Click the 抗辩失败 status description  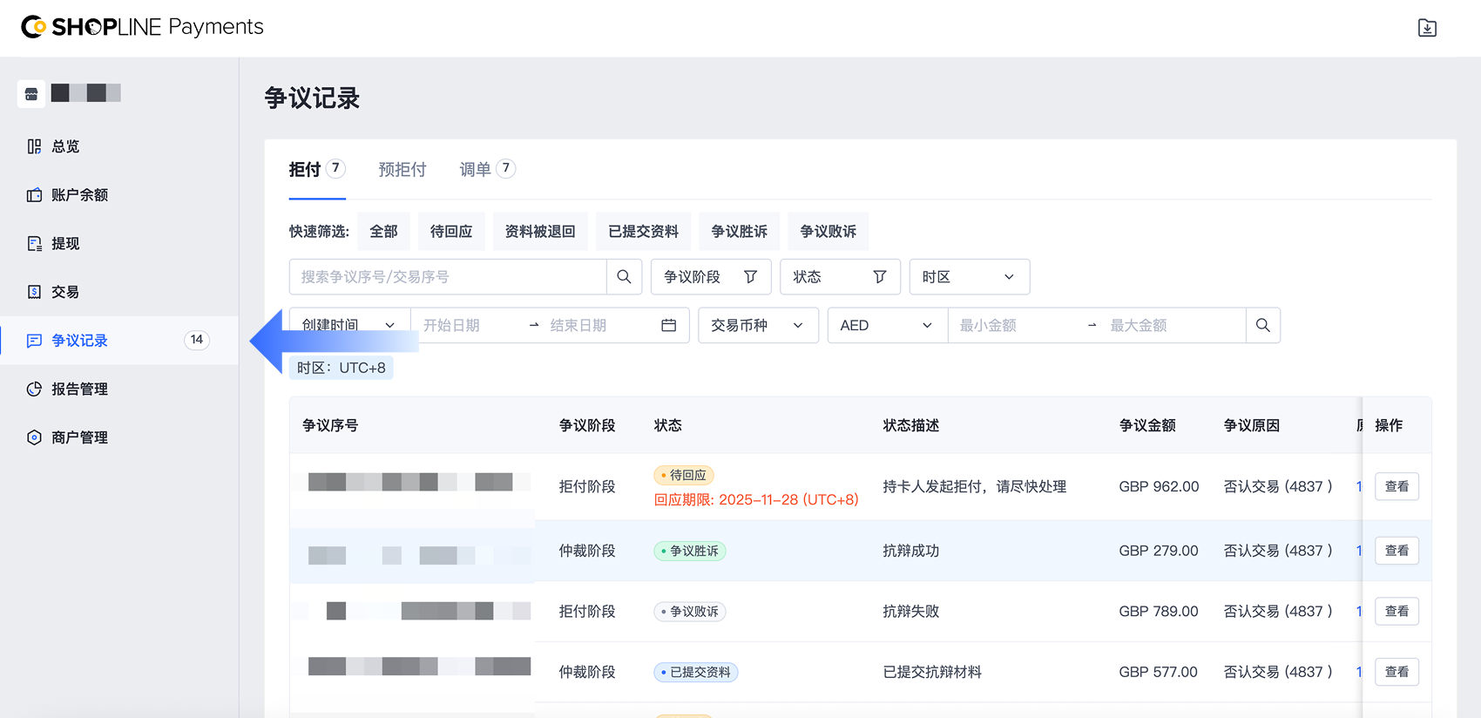(911, 612)
